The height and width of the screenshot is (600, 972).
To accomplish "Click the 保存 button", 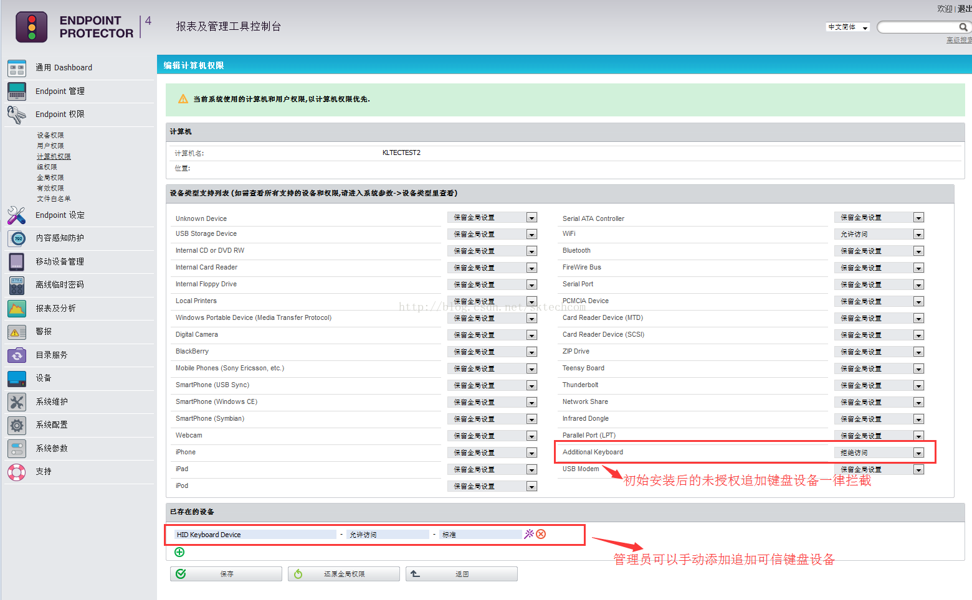I will (x=226, y=574).
